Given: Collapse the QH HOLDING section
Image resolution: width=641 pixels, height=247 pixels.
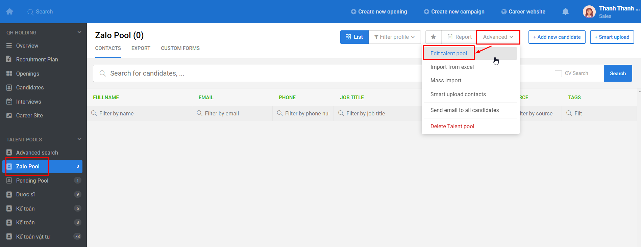Looking at the screenshot, I should coord(79,32).
